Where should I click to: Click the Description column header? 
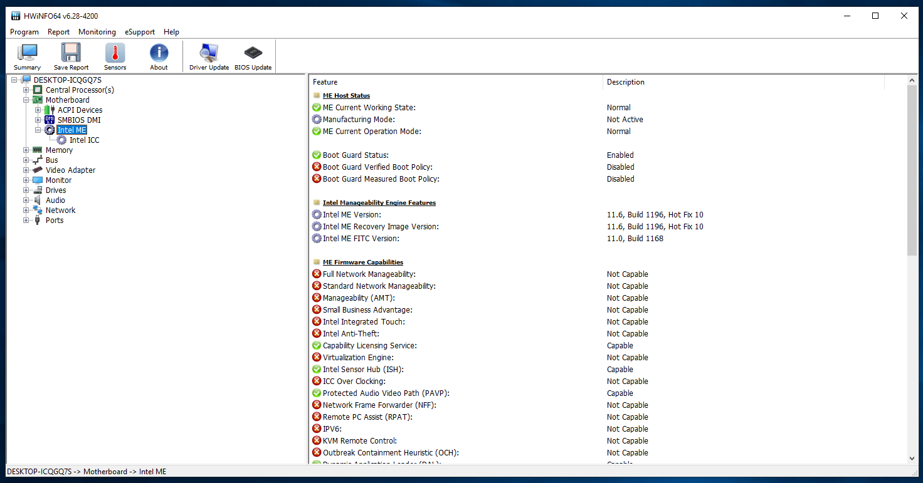(x=744, y=82)
